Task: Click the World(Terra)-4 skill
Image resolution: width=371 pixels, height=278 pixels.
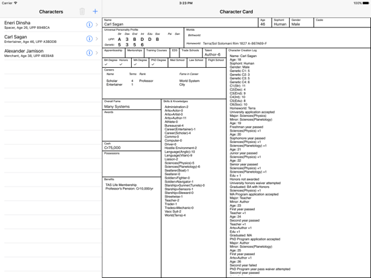Action: [x=175, y=216]
